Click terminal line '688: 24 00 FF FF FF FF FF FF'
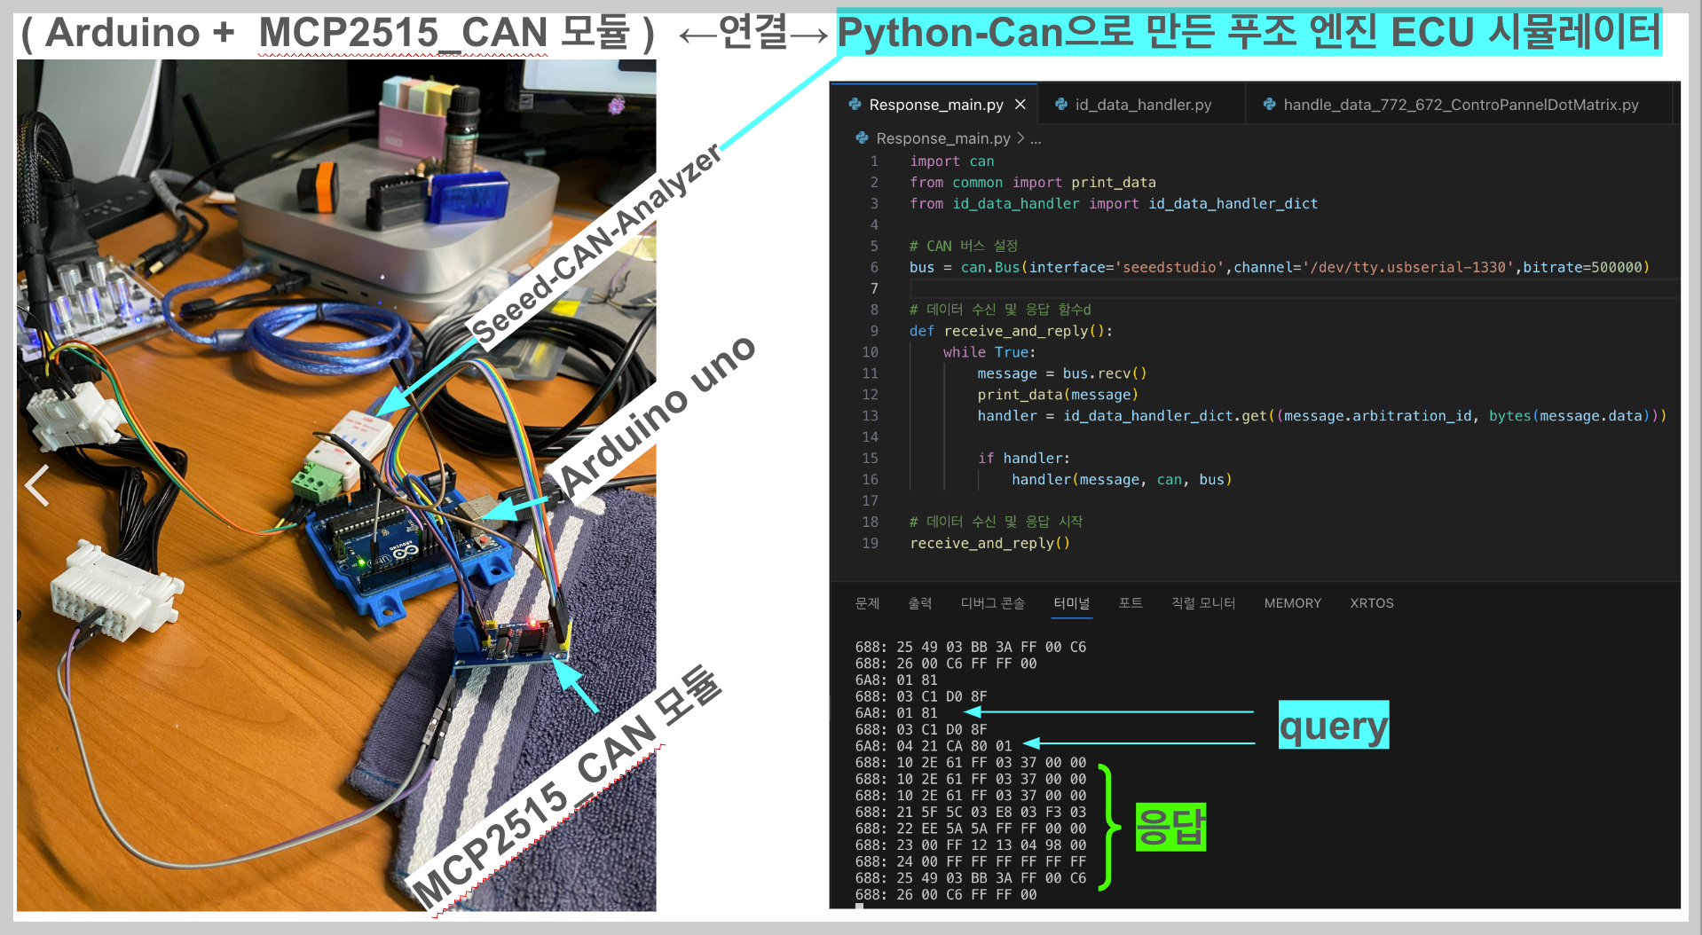The image size is (1702, 935). click(x=971, y=861)
